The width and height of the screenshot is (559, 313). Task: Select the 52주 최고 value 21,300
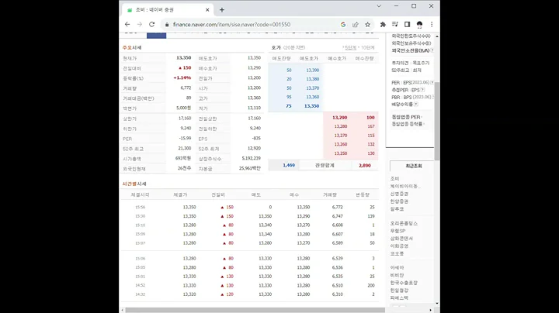pos(185,148)
